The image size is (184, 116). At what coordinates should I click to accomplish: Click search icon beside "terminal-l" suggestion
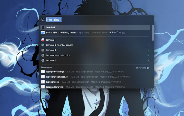[x=43, y=60]
